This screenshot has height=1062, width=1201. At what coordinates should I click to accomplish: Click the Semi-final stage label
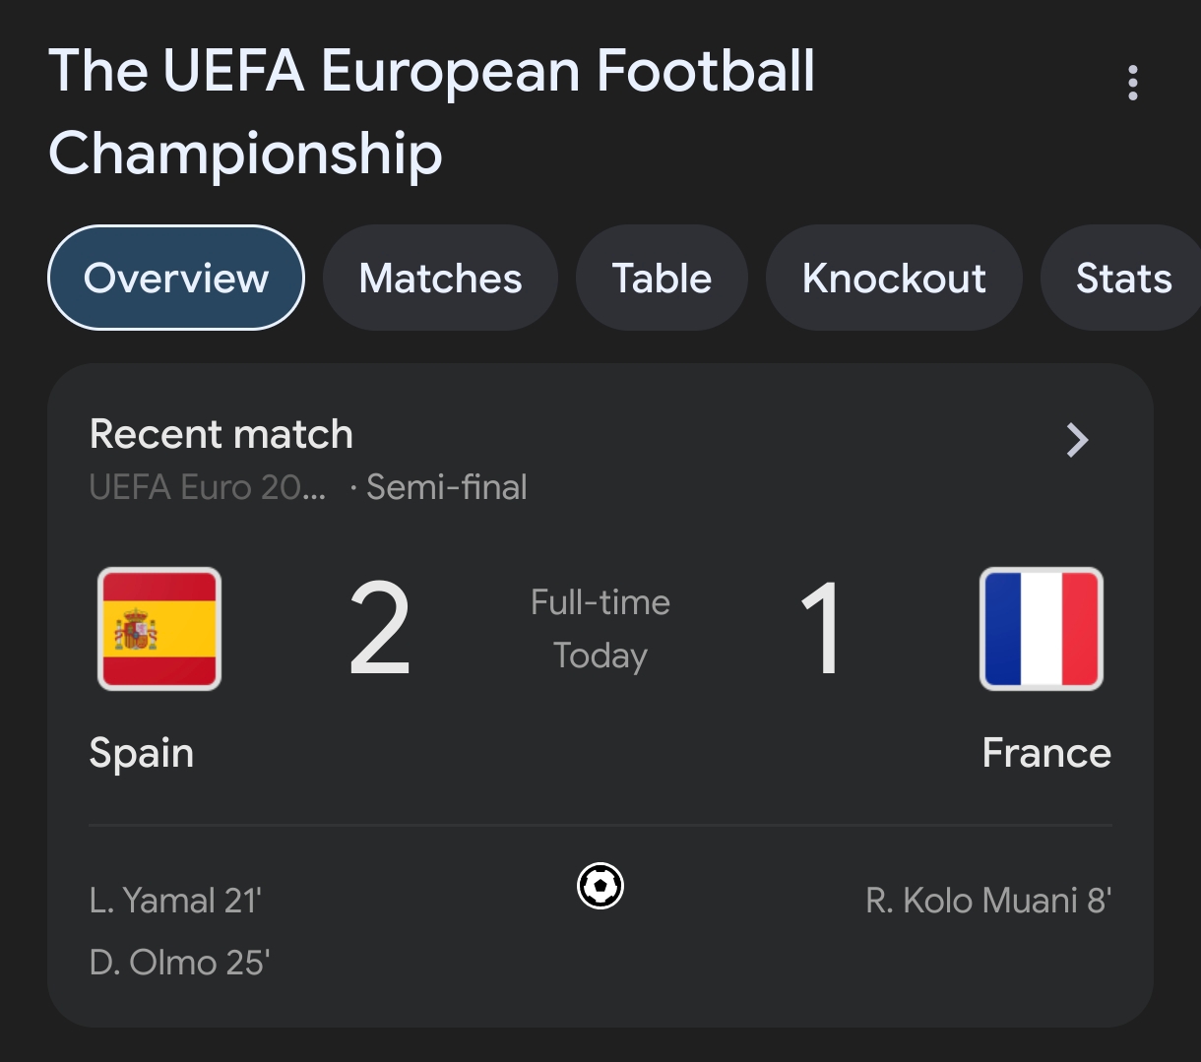(x=446, y=487)
